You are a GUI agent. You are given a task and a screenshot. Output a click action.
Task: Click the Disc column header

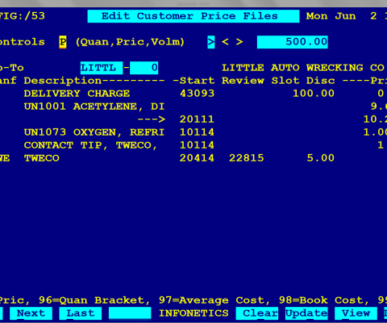321,81
